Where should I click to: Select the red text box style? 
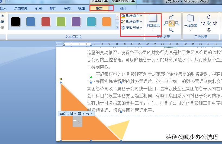tap(46, 22)
